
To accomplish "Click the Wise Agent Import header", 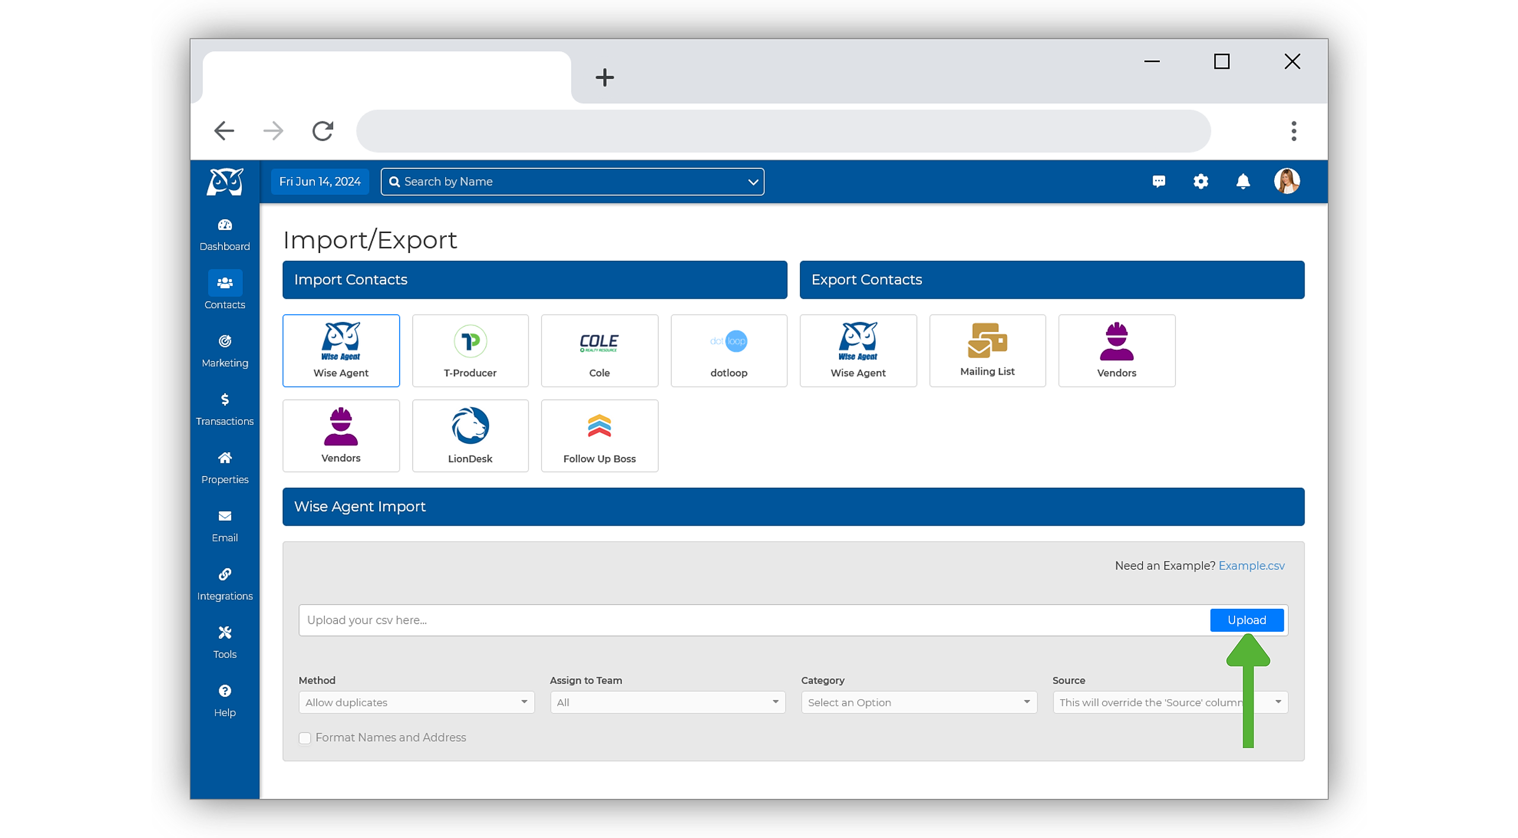I will (x=793, y=507).
